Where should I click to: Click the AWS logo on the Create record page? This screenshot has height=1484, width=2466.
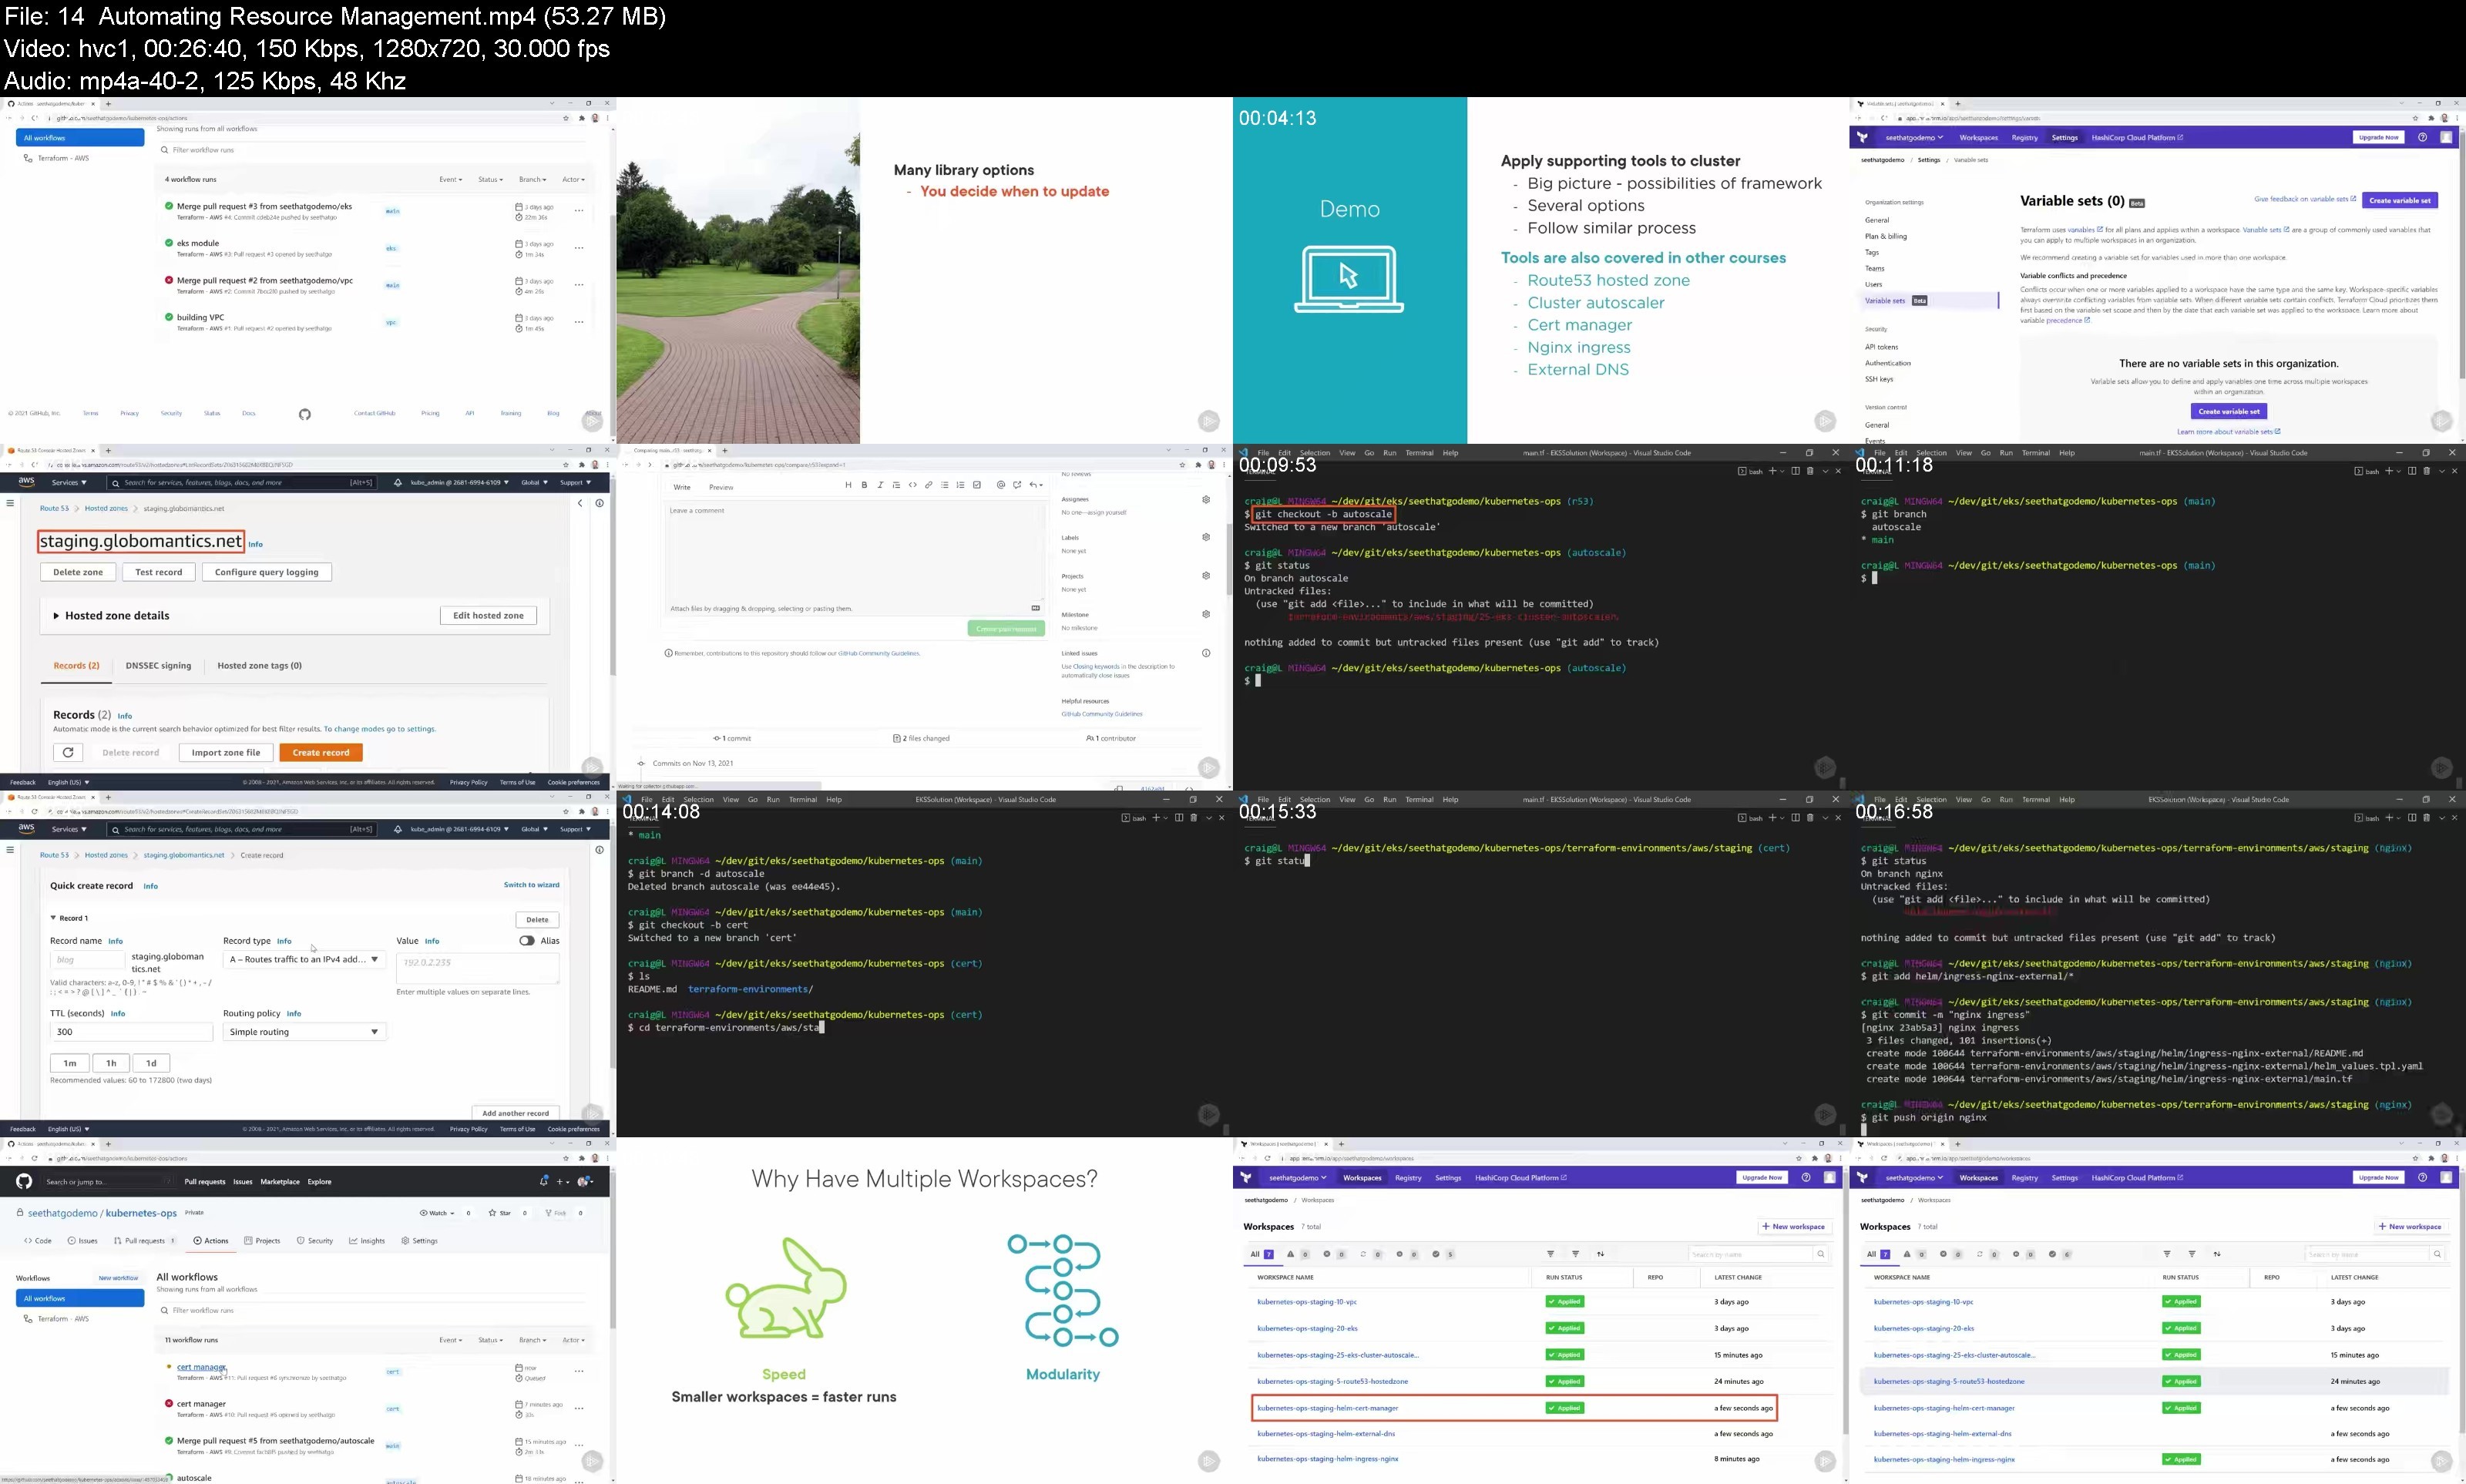pos(26,829)
